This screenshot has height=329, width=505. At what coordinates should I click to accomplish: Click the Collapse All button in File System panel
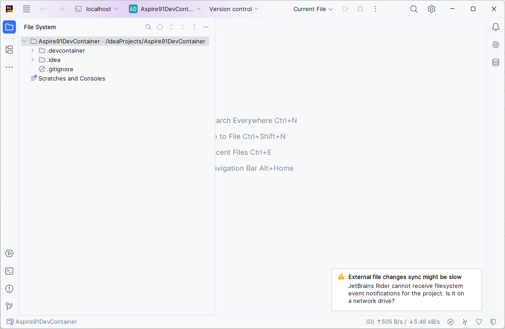[182, 27]
